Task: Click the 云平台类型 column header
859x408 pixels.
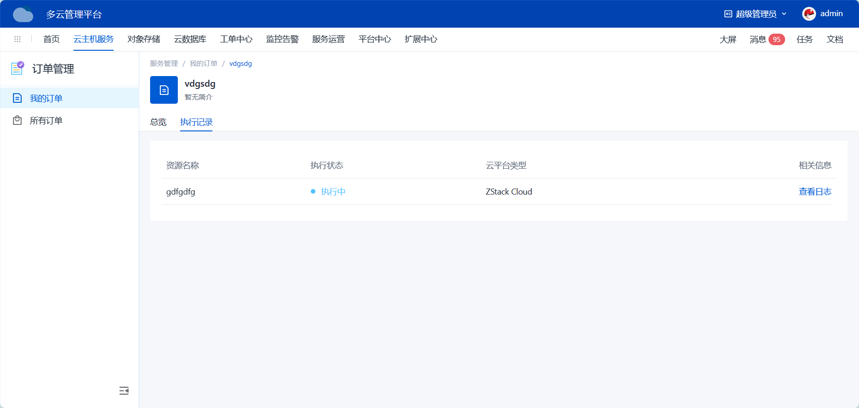Action: tap(506, 166)
